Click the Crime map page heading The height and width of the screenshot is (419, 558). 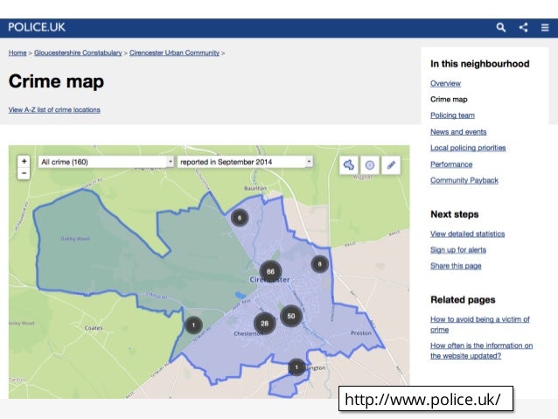point(56,81)
